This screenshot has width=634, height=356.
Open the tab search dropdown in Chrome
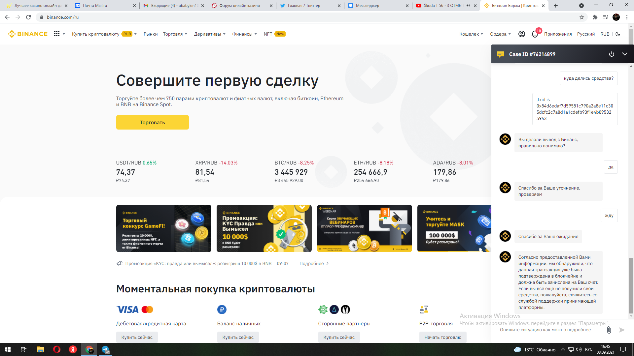click(x=581, y=6)
